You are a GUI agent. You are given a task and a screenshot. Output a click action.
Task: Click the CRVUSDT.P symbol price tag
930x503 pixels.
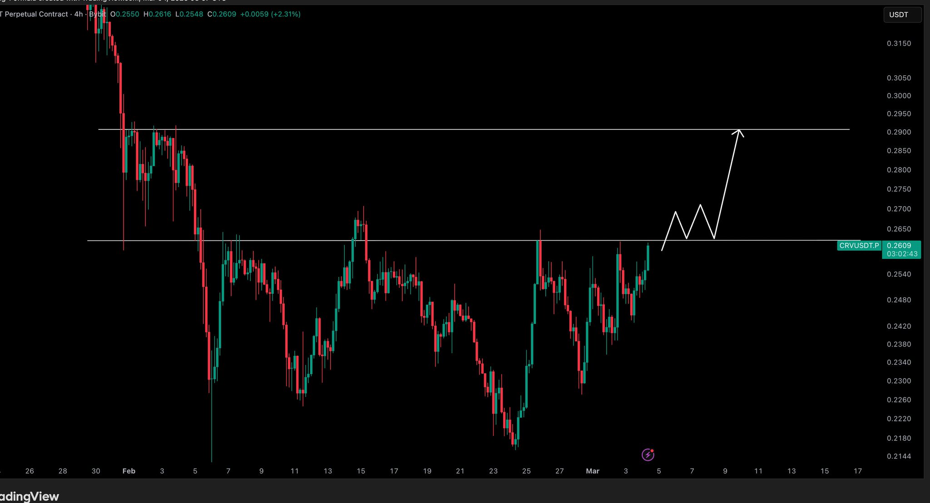click(x=859, y=246)
